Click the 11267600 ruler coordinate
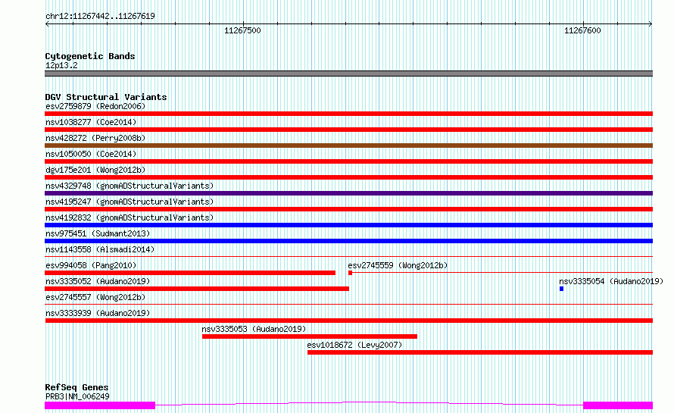Image resolution: width=674 pixels, height=413 pixels. point(582,30)
